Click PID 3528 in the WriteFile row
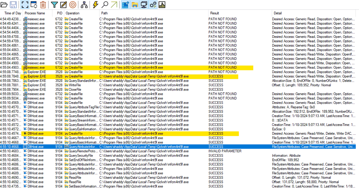The image size is (359, 189). coord(59,85)
